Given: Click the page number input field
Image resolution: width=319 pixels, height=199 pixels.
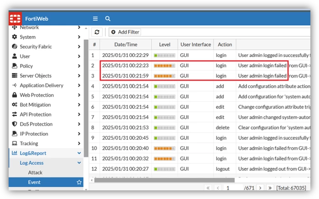Looking at the screenshot, I should pyautogui.click(x=233, y=188).
